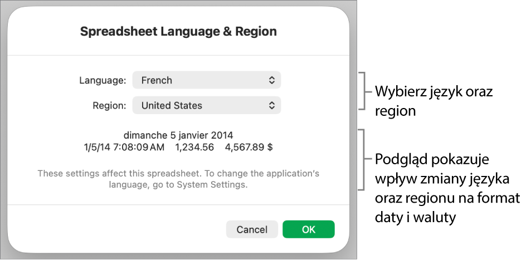Click the "Region:" field label
This screenshot has height=260, width=531.
109,105
